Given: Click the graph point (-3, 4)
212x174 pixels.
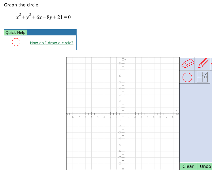Looking at the screenshot, I should click(x=104, y=89).
